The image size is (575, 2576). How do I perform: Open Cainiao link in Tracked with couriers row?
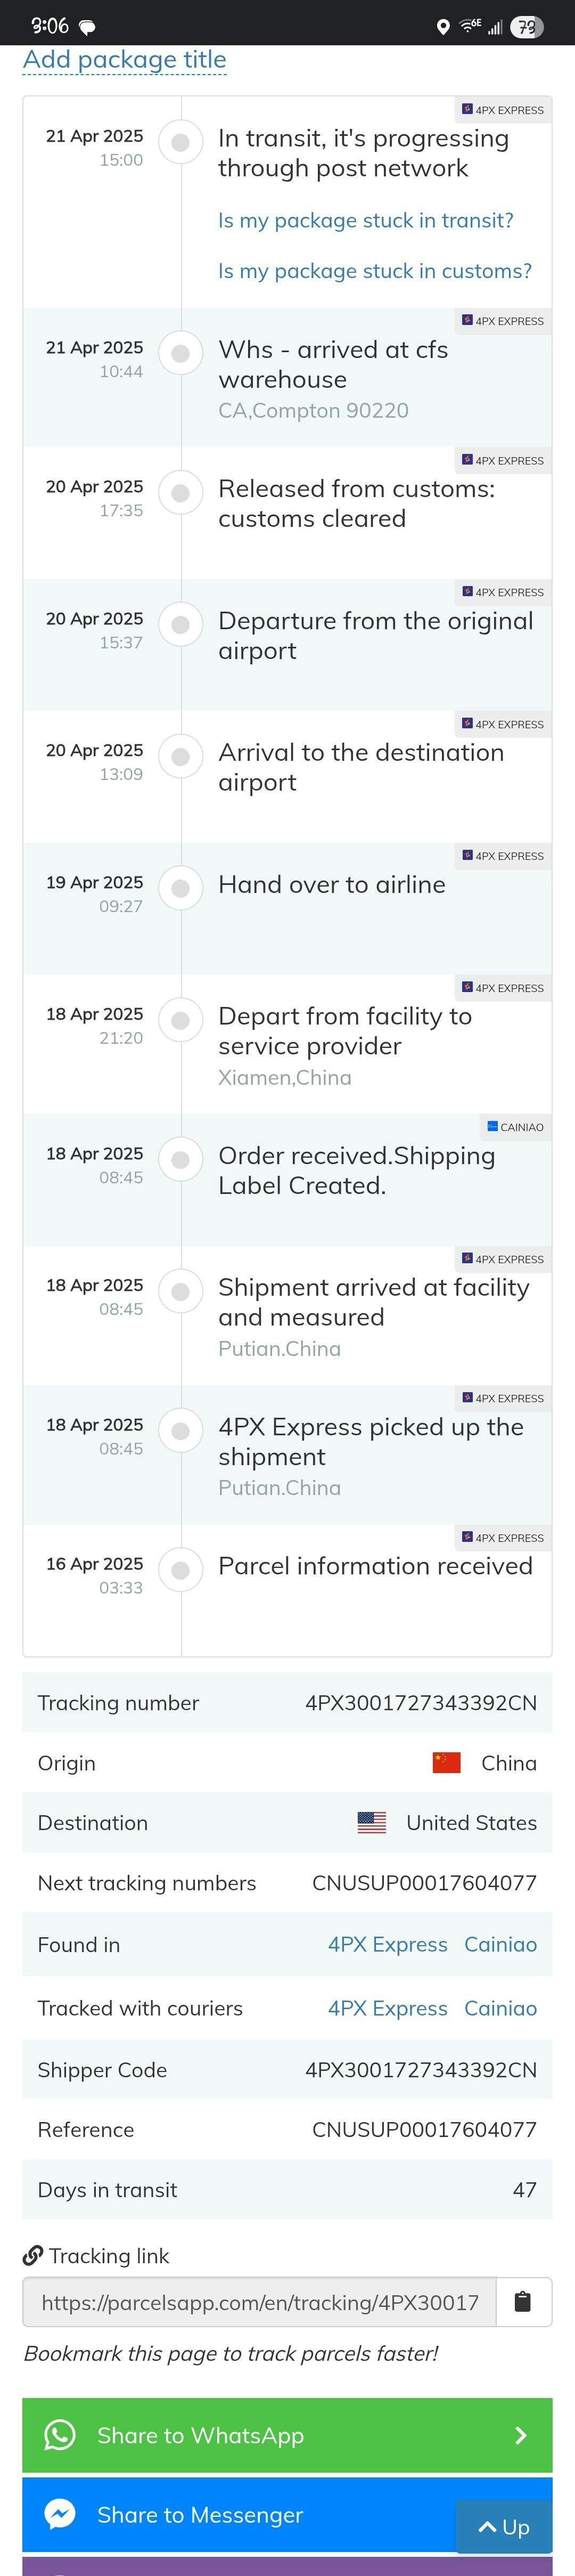click(x=500, y=2008)
